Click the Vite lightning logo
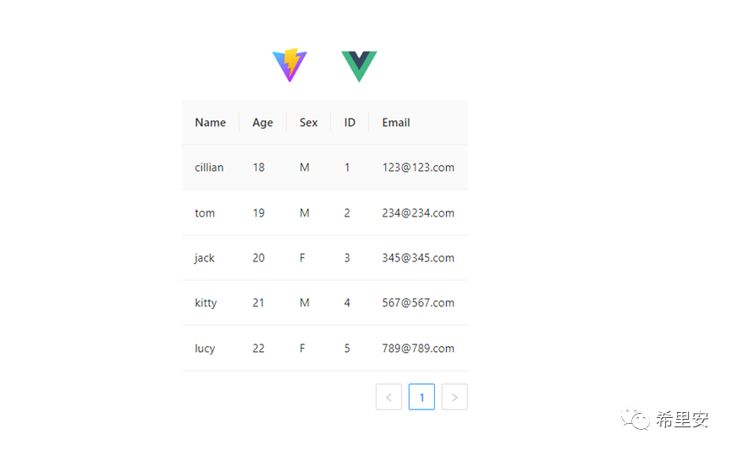Image resolution: width=732 pixels, height=451 pixels. coord(289,66)
